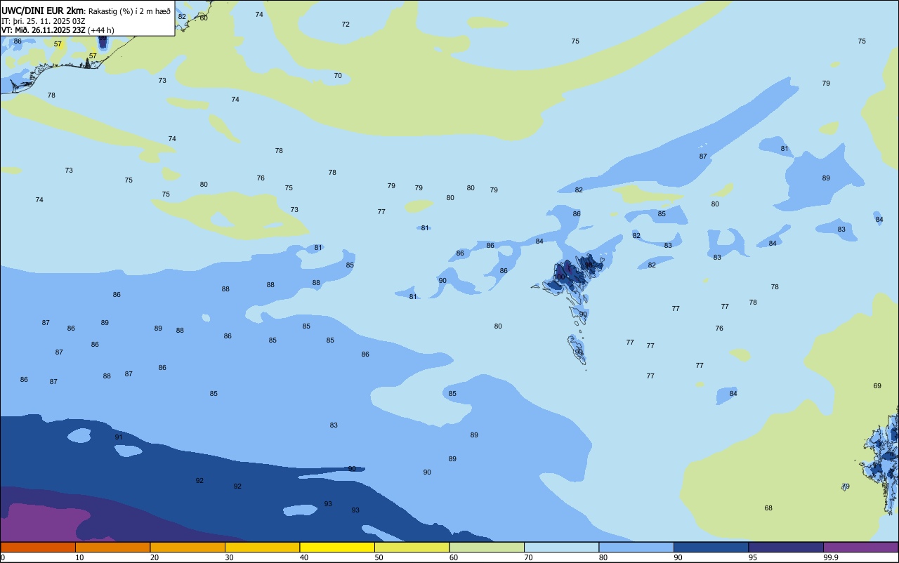Click the dark orange 0–10 legend swatch
Image resolution: width=899 pixels, height=563 pixels.
click(38, 547)
